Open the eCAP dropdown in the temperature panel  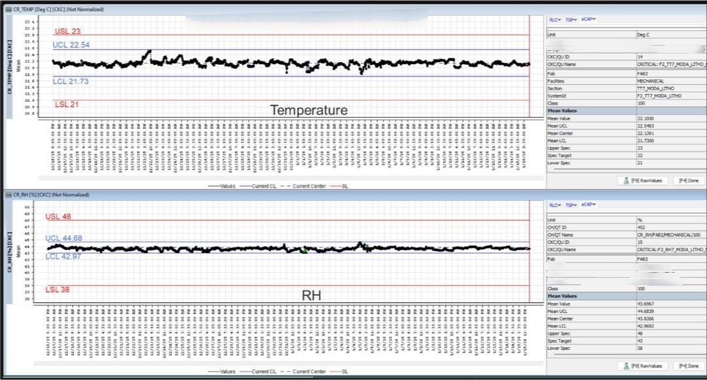coord(589,20)
